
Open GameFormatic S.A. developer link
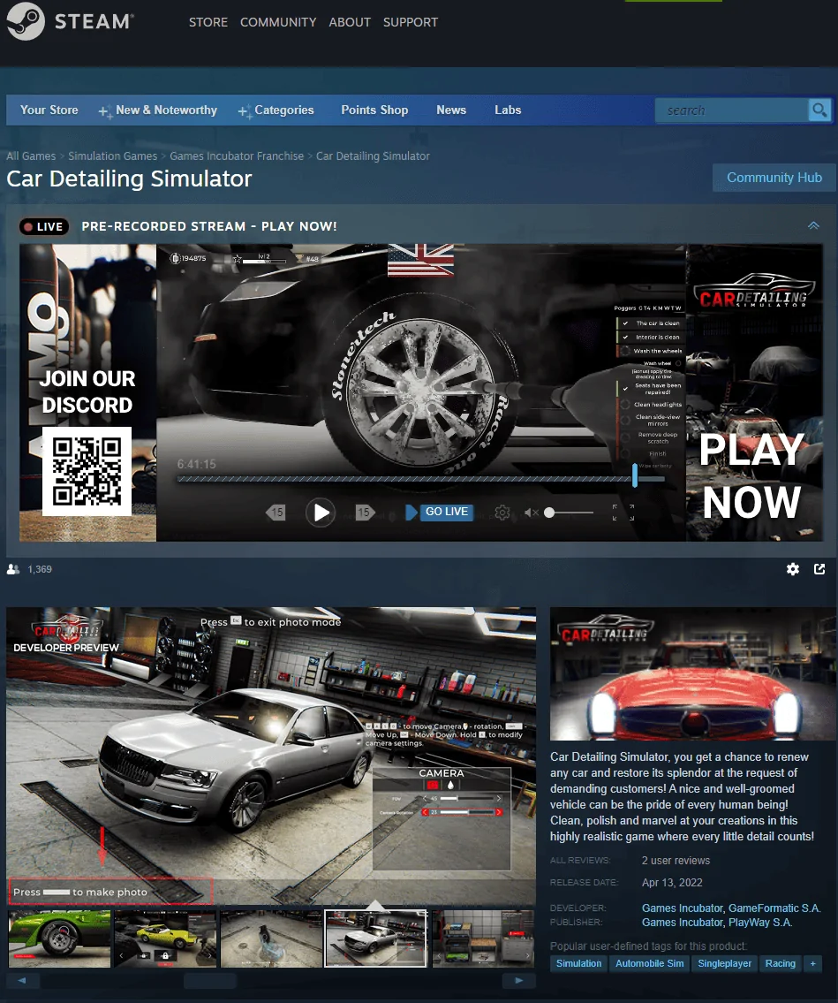[774, 908]
